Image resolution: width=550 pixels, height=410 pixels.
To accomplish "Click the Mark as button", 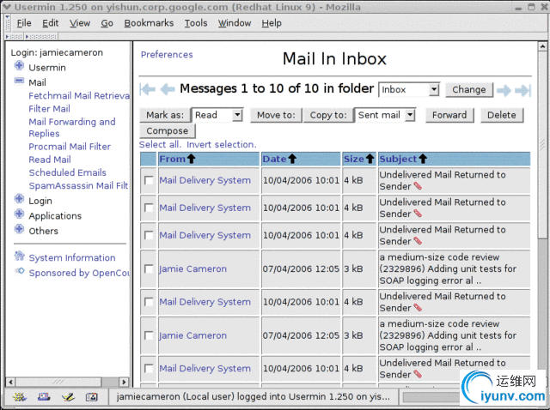I will [x=165, y=115].
